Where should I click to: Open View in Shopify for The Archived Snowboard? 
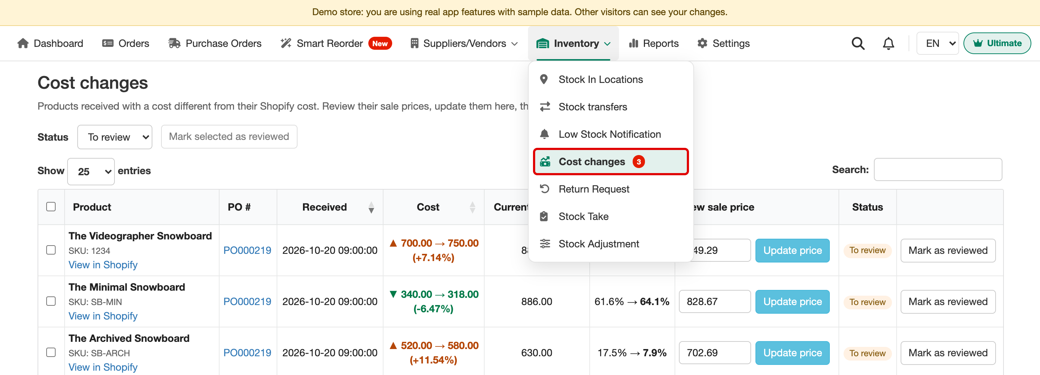click(x=103, y=367)
